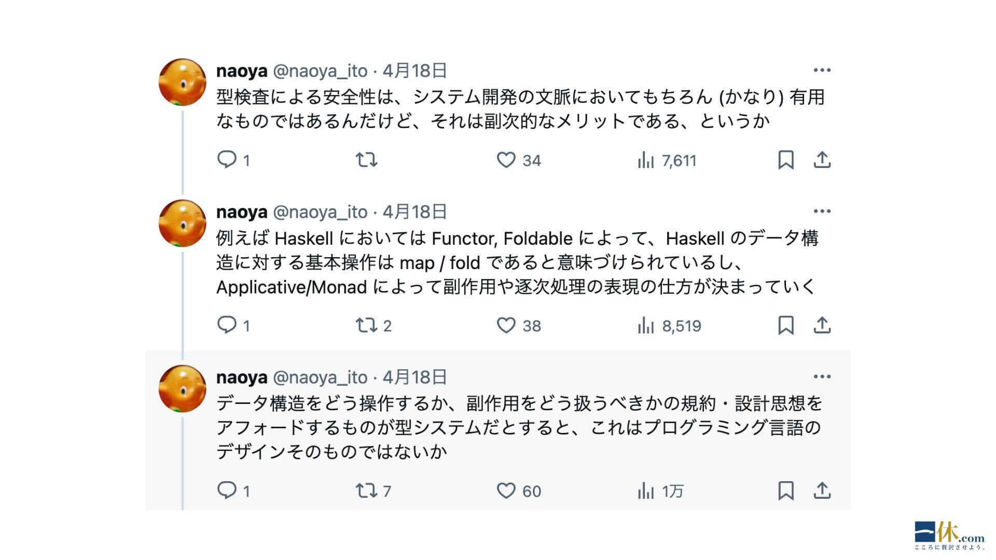View analytics showing 7,611 views
This screenshot has height=560, width=996.
tap(646, 160)
